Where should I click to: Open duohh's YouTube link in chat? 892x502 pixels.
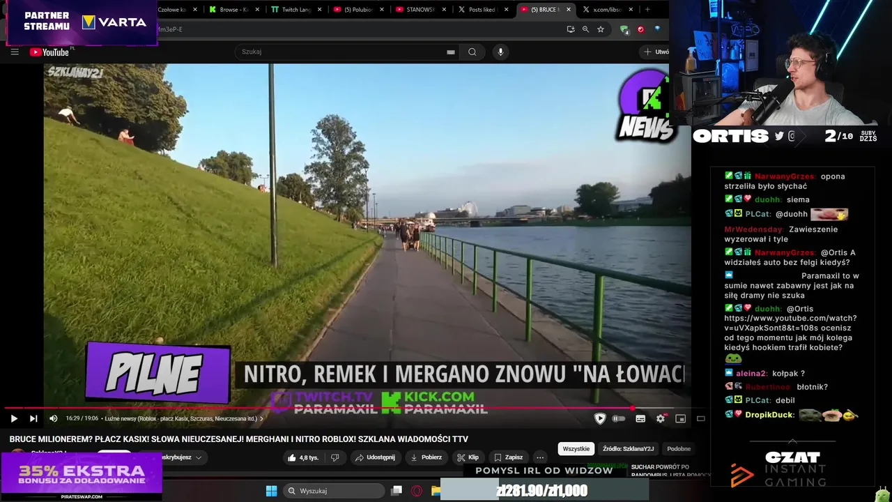(x=790, y=323)
